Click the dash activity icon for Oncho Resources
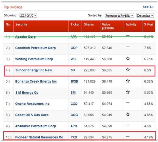Image resolution: width=158 pixels, height=142 pixels. [128, 103]
